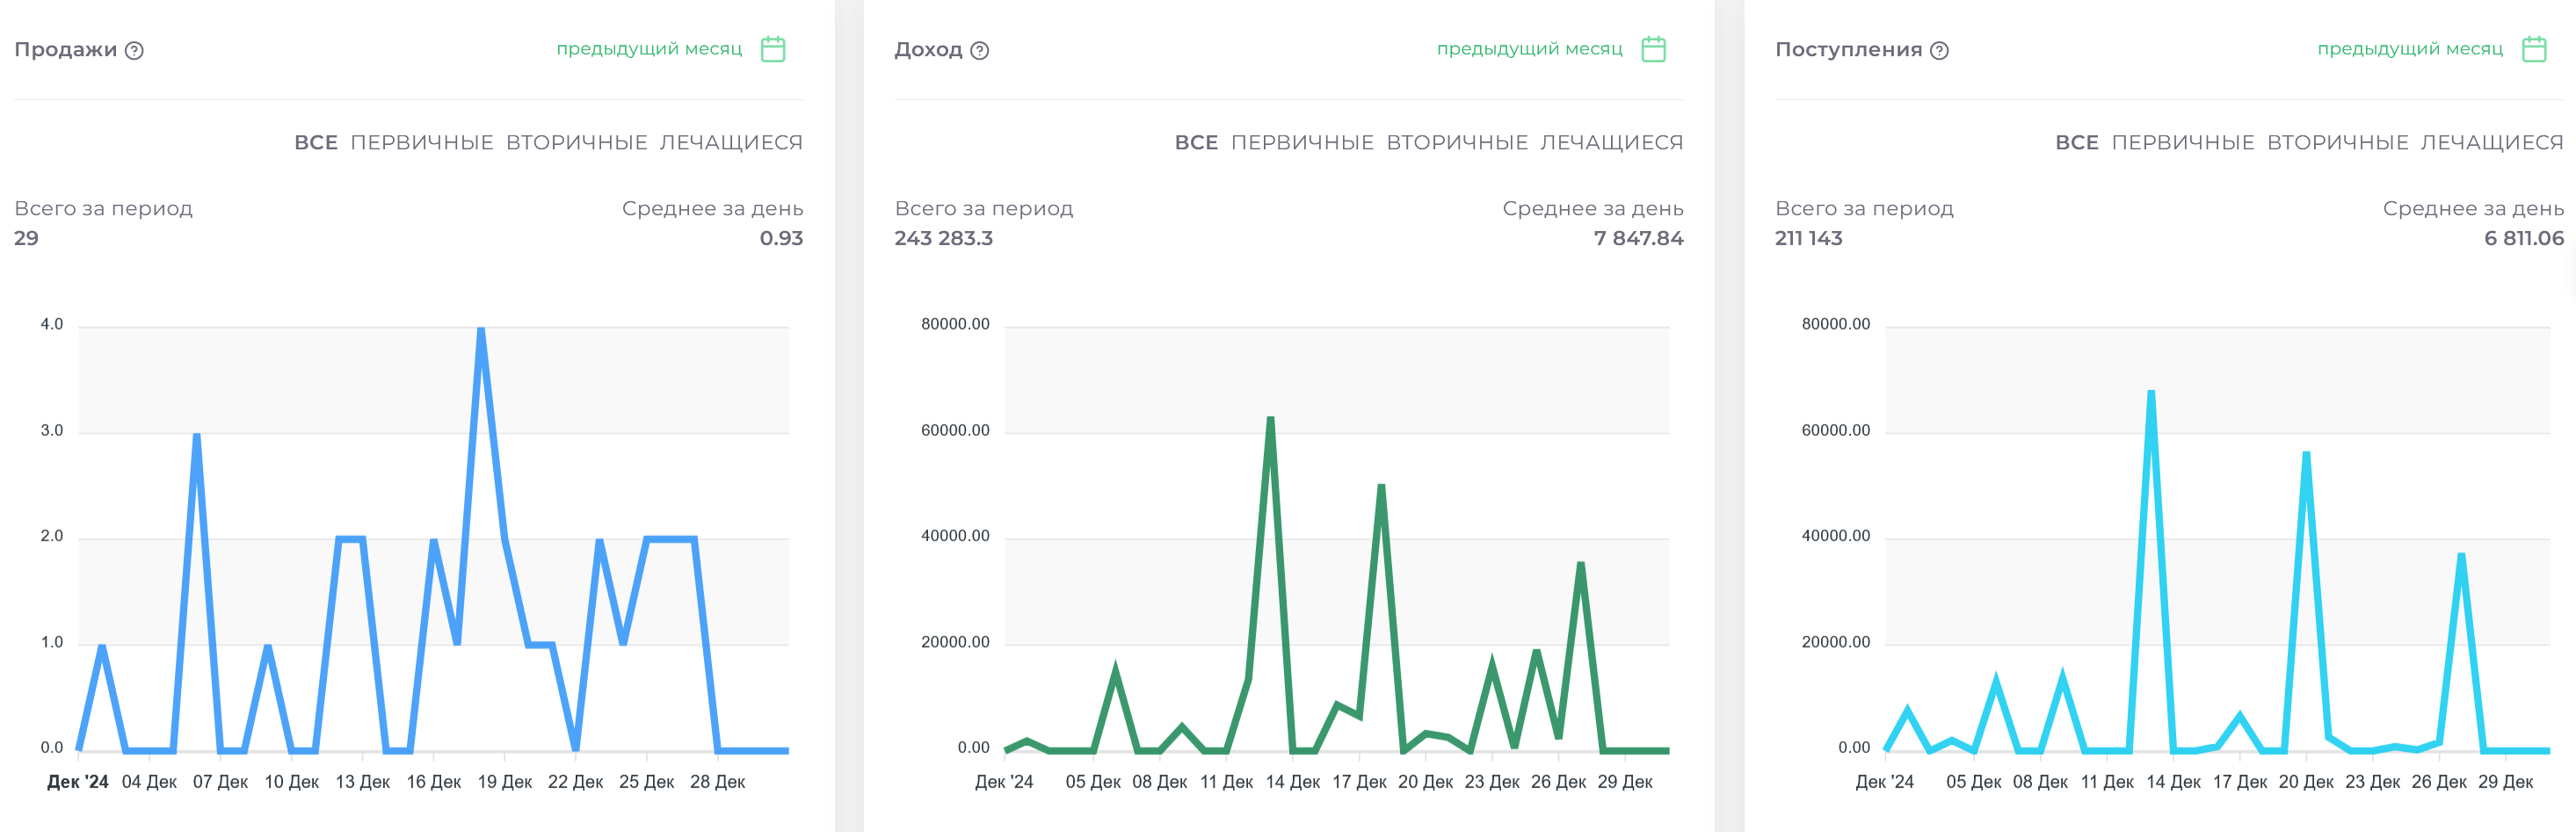This screenshot has width=2576, height=832.
Task: Click 'Всего за период' label in Поступления panel
Action: [x=1864, y=208]
